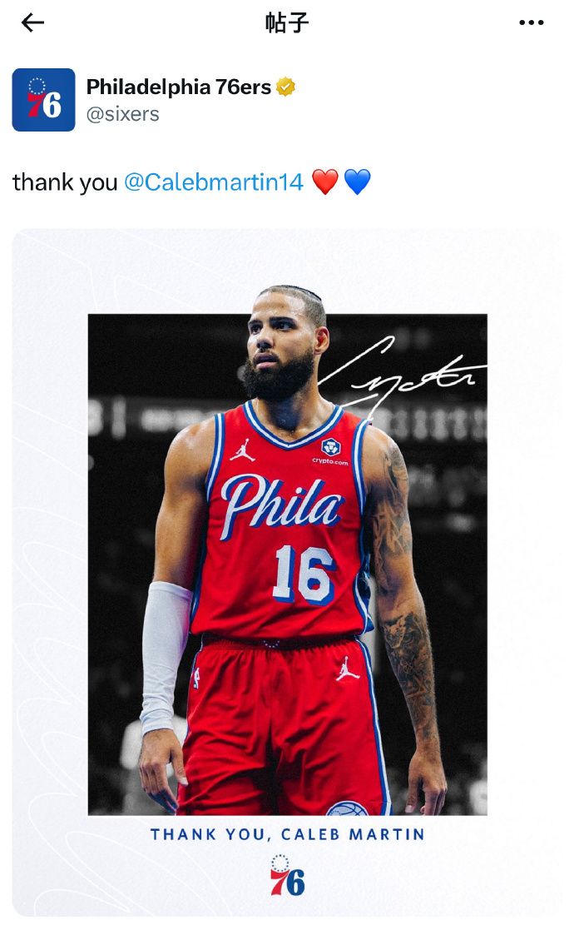
Task: Tap the back arrow icon
Action: click(32, 23)
